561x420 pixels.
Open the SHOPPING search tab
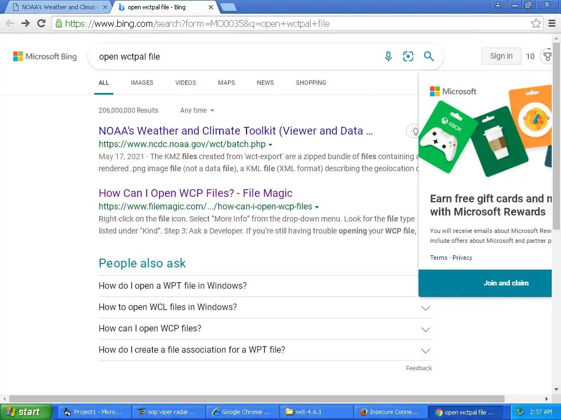[x=311, y=83]
